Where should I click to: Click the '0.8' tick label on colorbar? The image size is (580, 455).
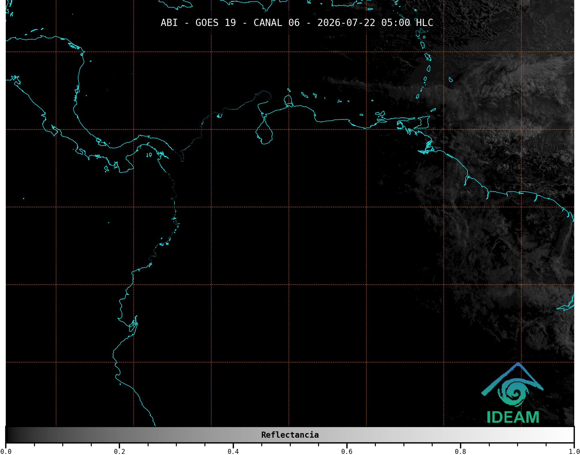(460, 451)
